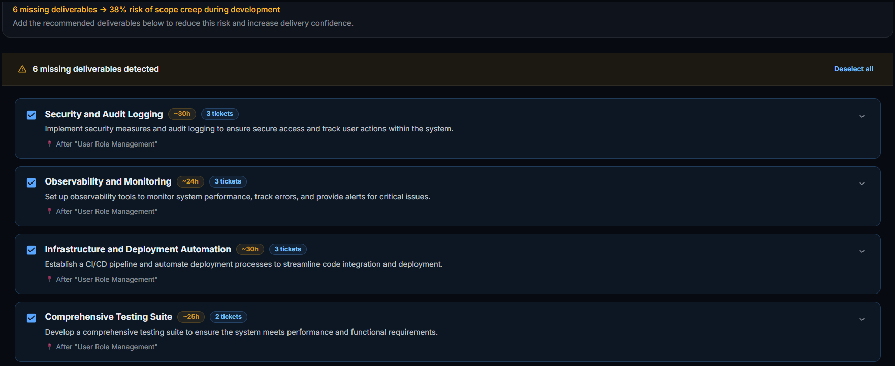The height and width of the screenshot is (366, 895).
Task: Click the Deselect all link
Action: point(853,69)
